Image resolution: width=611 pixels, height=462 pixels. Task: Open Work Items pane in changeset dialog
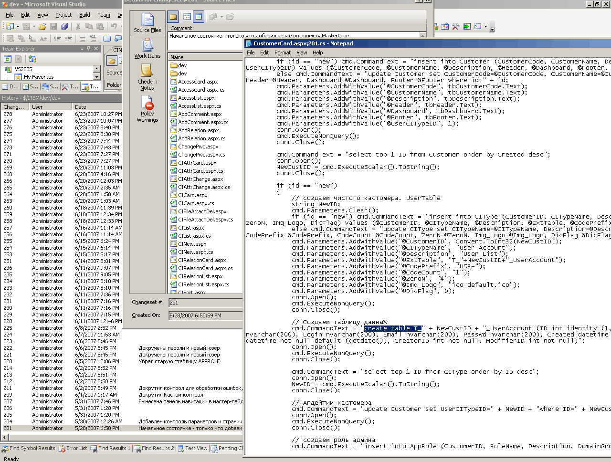click(x=147, y=48)
